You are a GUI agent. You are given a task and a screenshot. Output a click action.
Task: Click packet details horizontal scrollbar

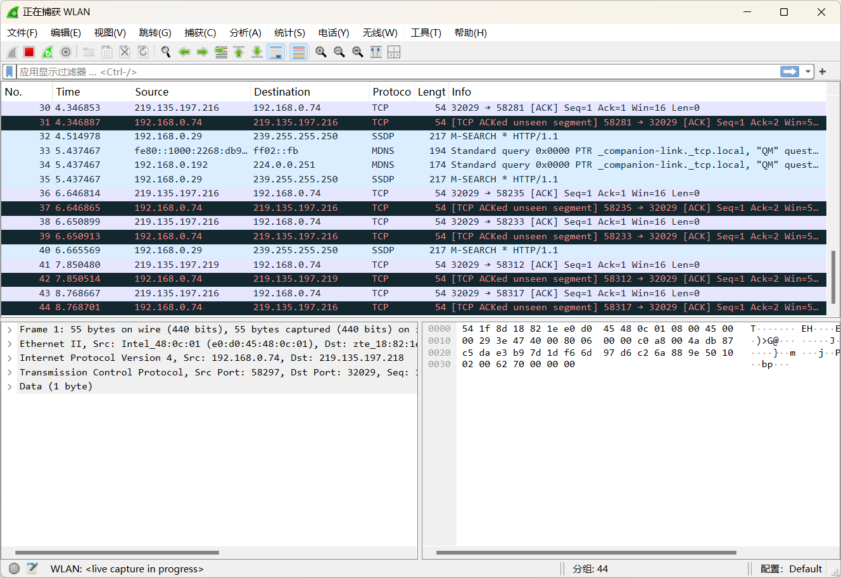(x=117, y=553)
